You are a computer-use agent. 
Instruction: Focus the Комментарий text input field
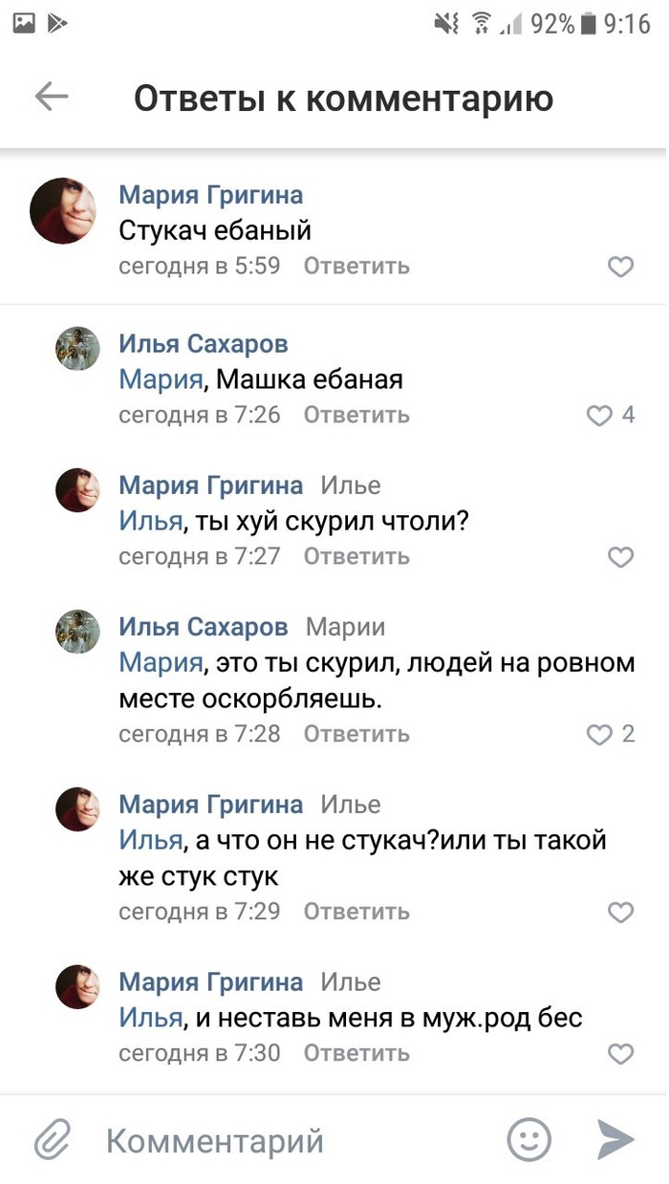287,1140
